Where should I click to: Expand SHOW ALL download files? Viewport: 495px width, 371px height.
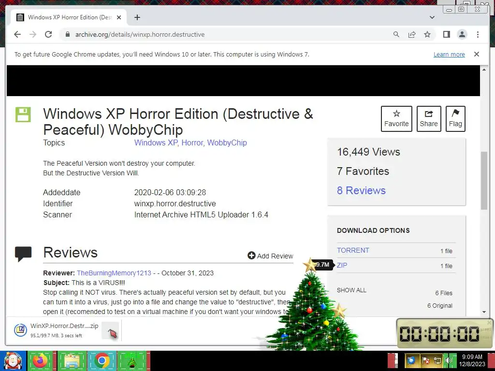coord(352,290)
